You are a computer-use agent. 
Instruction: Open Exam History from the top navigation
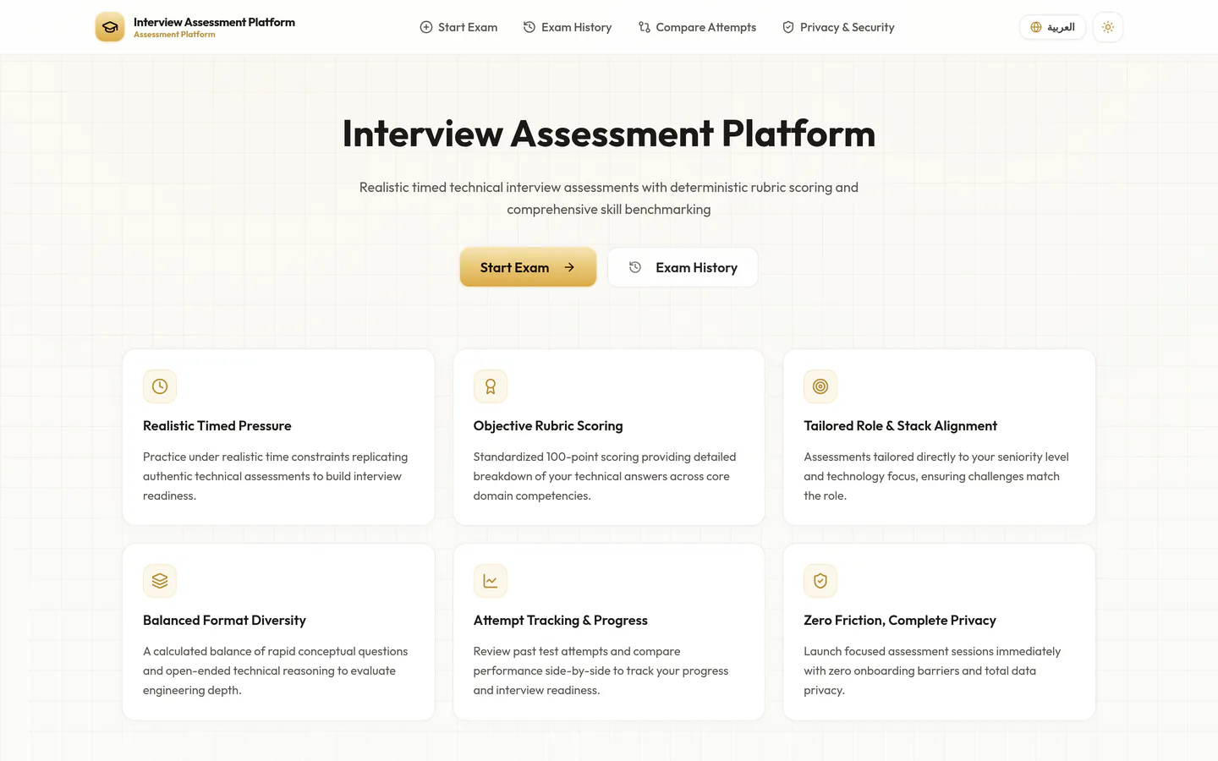568,27
